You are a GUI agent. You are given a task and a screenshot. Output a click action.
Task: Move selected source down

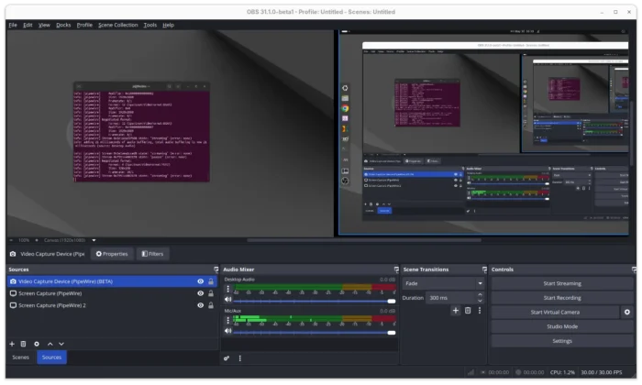61,344
